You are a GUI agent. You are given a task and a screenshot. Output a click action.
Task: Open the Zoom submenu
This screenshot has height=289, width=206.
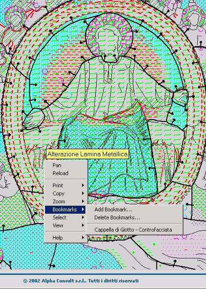tap(66, 201)
